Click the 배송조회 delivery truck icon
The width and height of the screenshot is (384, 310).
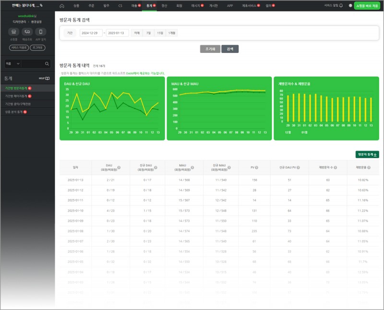pyautogui.click(x=27, y=32)
